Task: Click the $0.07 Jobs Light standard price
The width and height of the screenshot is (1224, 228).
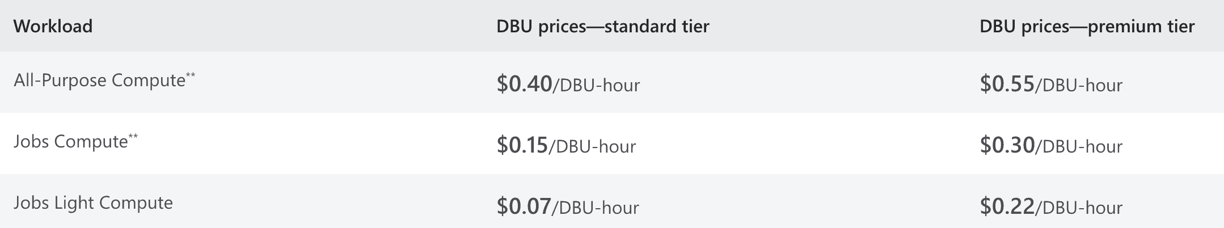Action: click(x=524, y=206)
